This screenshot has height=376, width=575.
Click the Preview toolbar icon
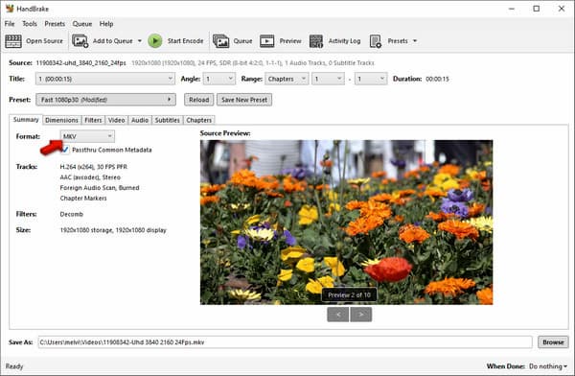(267, 41)
